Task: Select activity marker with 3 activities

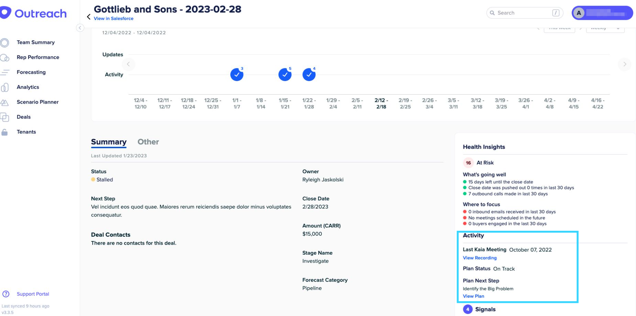Action: [237, 74]
